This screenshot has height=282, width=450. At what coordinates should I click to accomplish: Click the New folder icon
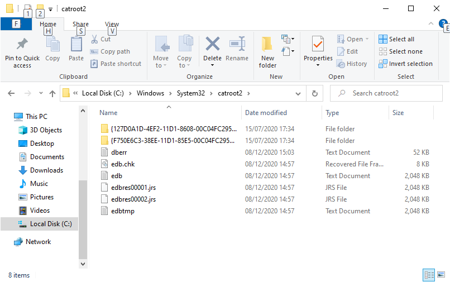pyautogui.click(x=267, y=44)
